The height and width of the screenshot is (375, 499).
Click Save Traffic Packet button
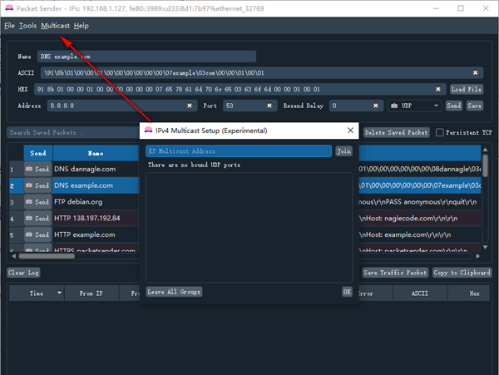click(395, 273)
